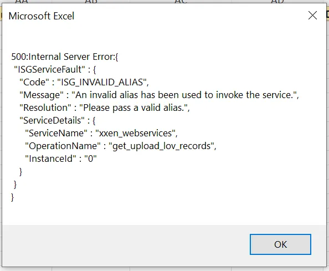This screenshot has width=329, height=271.
Task: Click the ServiceDetails text line
Action: tap(57, 120)
